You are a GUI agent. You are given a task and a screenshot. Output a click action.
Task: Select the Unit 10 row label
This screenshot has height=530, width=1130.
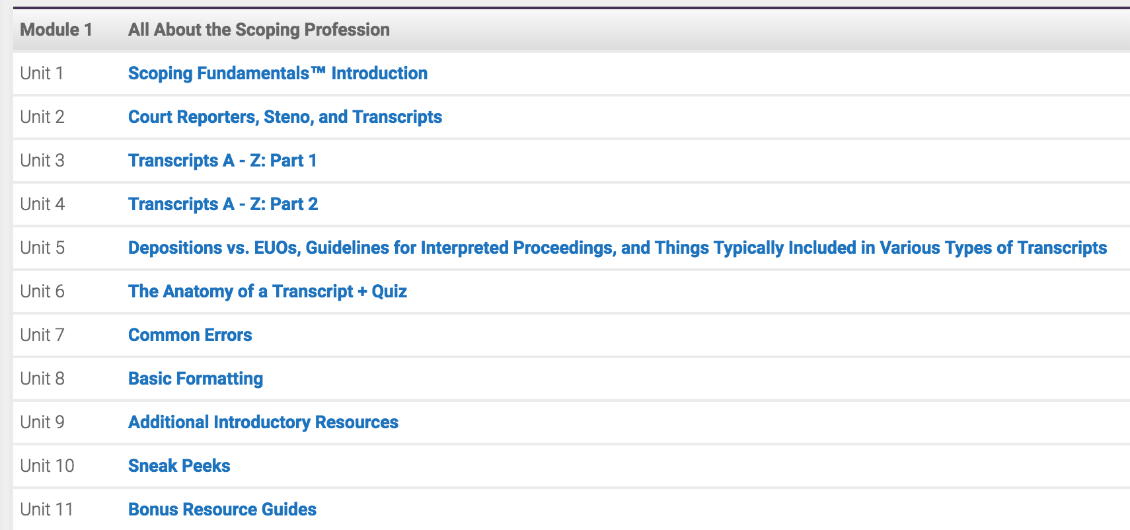point(47,466)
